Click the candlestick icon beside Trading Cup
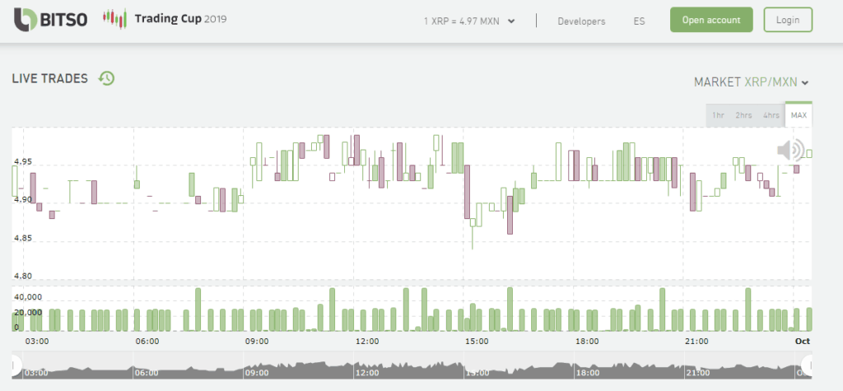This screenshot has height=391, width=843. click(x=114, y=19)
